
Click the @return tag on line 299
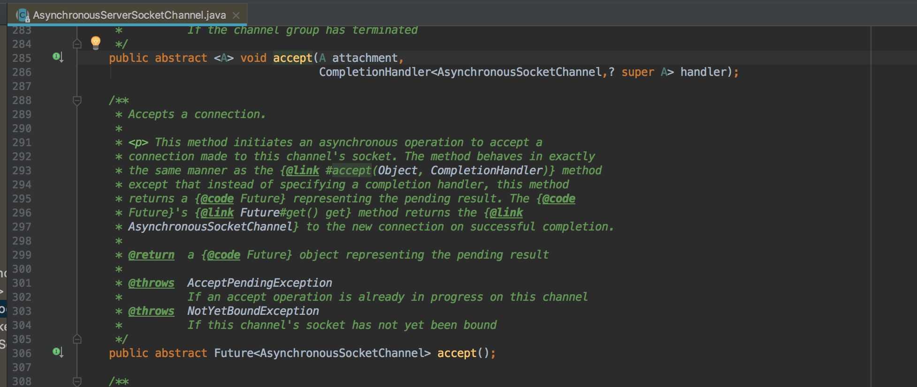point(151,255)
